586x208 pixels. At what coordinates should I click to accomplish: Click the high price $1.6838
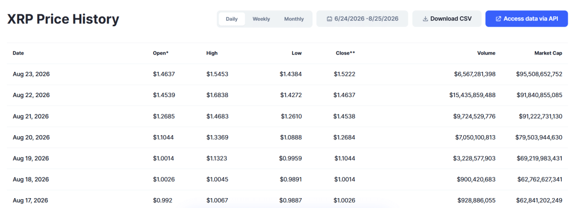pyautogui.click(x=217, y=95)
